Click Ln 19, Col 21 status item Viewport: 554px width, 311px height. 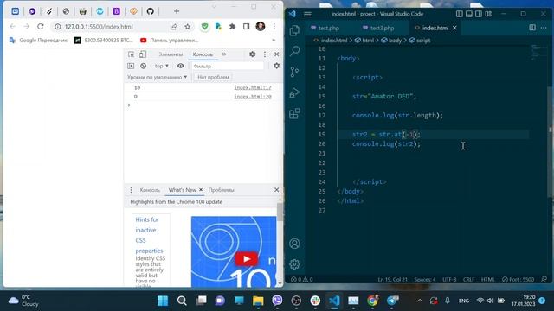tap(392, 279)
